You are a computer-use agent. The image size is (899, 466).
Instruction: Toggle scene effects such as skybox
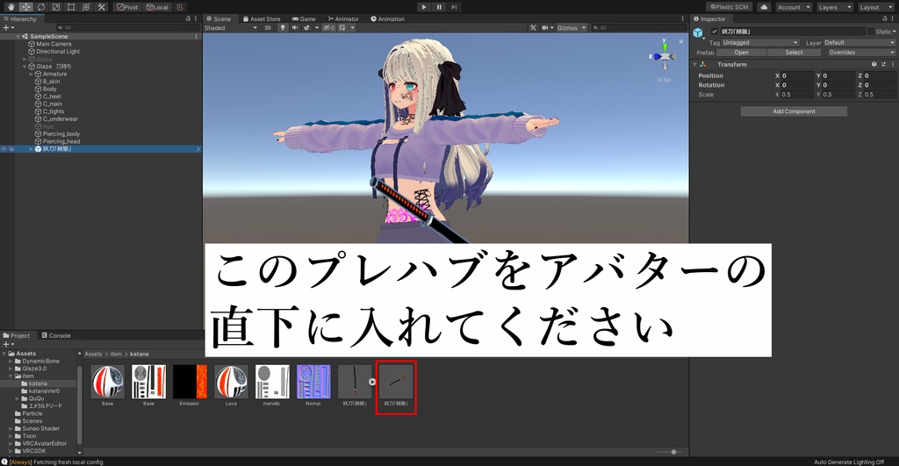[307, 27]
